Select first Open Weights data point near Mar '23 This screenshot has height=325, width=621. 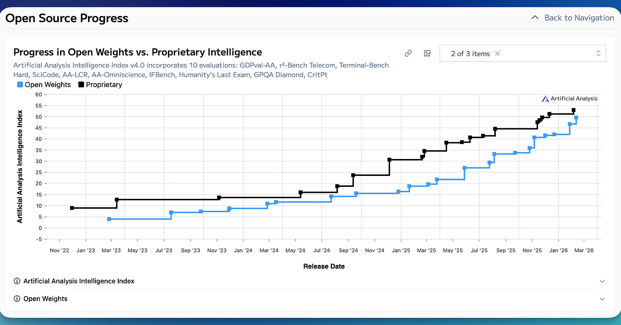tap(109, 219)
